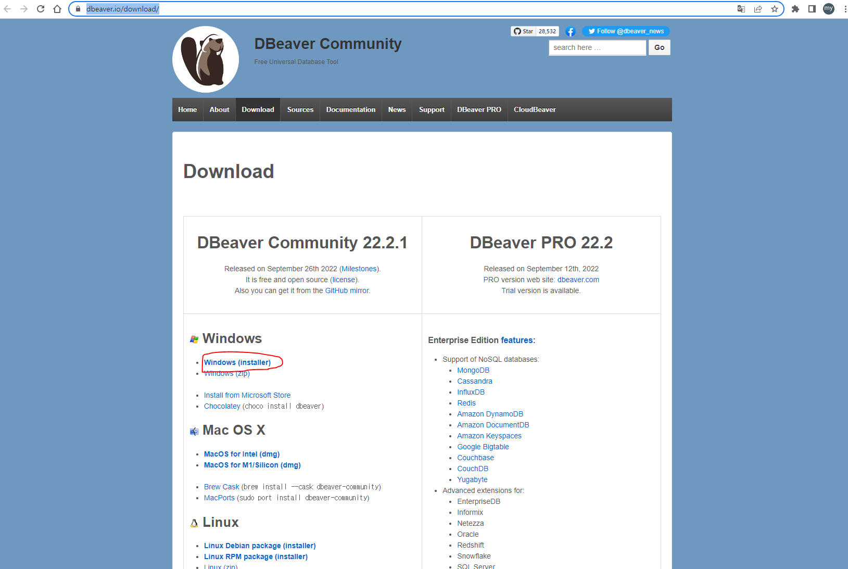
Task: Open the Amazon DynamoDB link
Action: [x=490, y=414]
